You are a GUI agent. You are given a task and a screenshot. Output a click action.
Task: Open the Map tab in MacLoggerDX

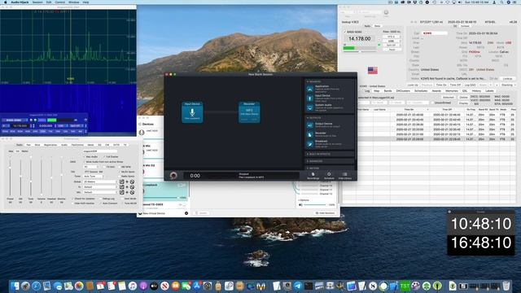[x=376, y=90]
